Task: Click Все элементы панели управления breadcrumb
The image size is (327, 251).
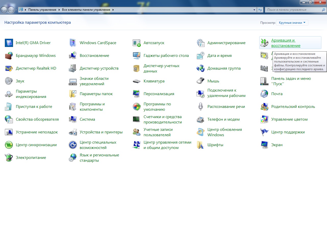Action: pos(86,10)
